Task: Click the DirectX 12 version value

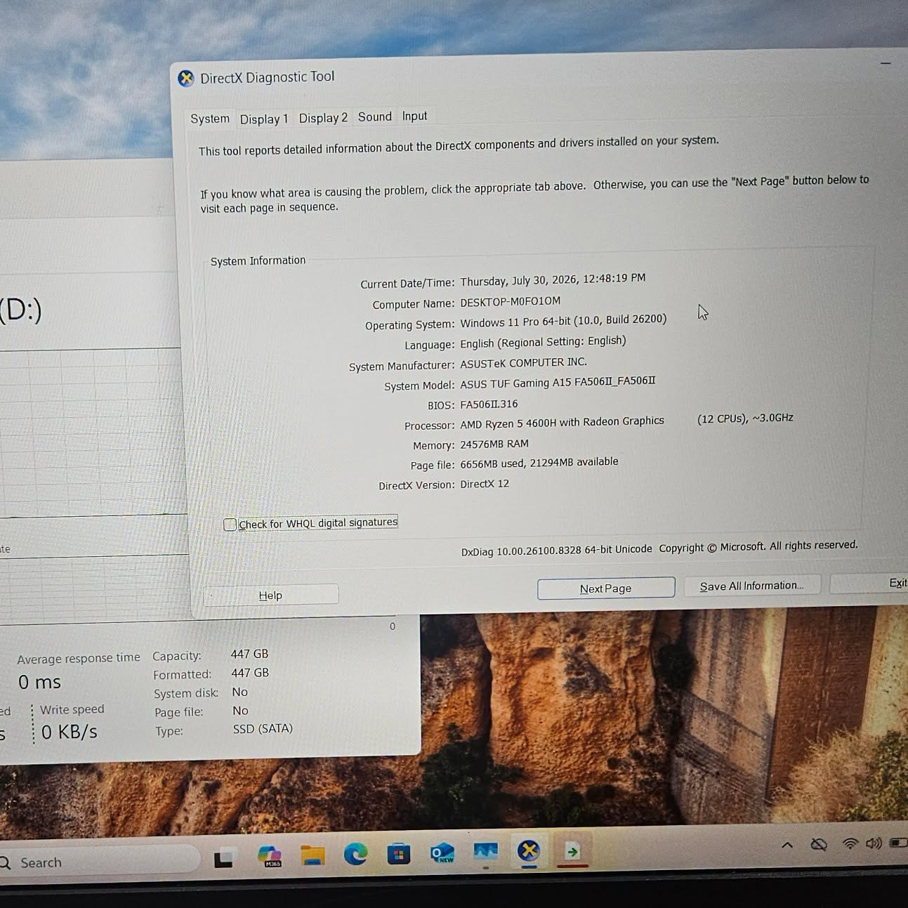Action: 485,484
